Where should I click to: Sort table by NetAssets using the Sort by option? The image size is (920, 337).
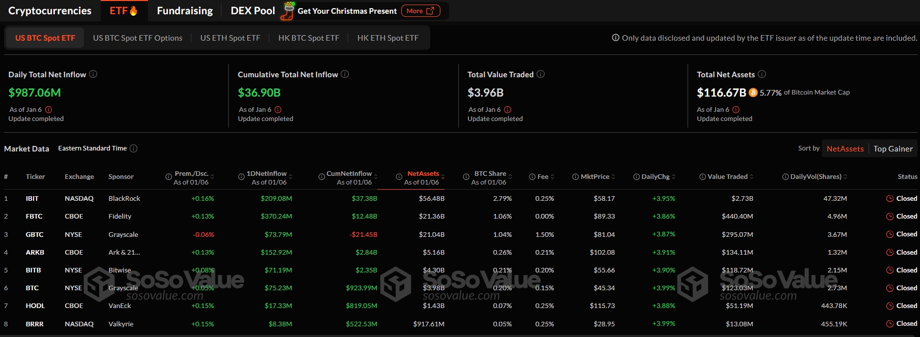[845, 149]
